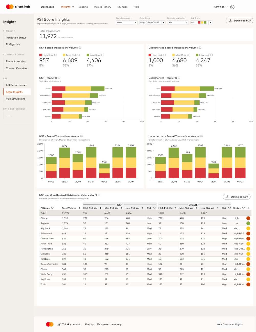Select the Wells Fargo row in the table

point(145,274)
